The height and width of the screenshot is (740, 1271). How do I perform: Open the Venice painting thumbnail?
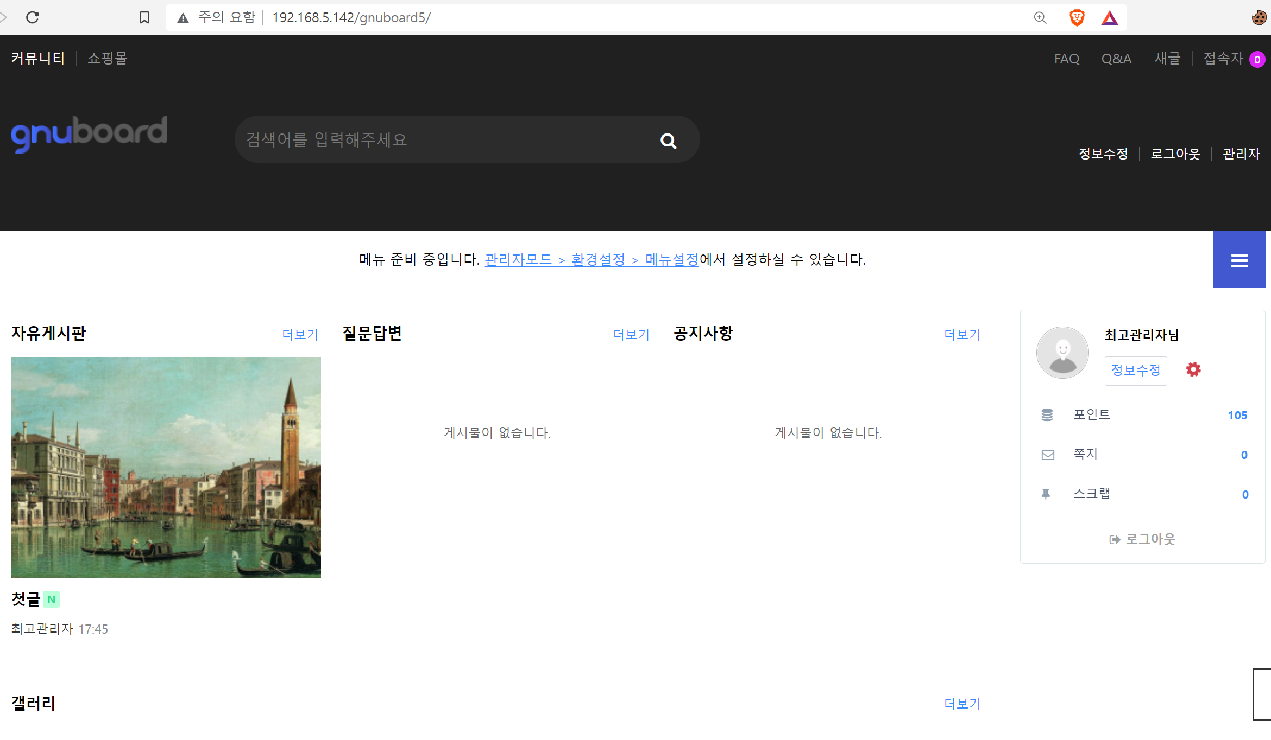tap(166, 467)
